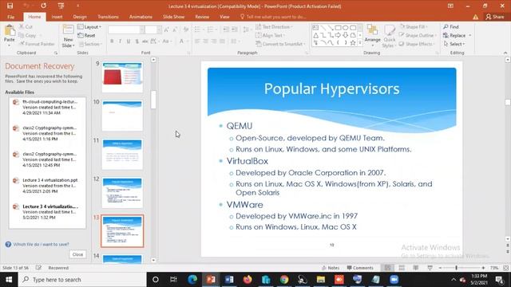The width and height of the screenshot is (511, 287).
Task: Select the triangle shape in shapes gallery
Action: click(x=316, y=35)
